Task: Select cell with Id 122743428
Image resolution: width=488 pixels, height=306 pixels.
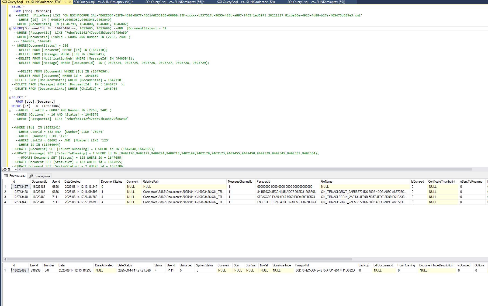Action: point(21,192)
